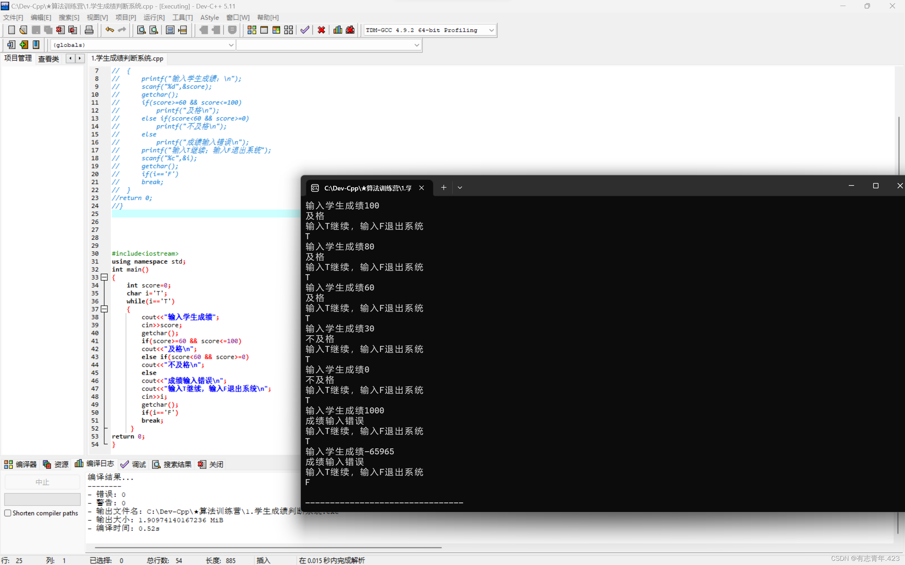Click the blue bookmark icon in second toolbar

36,45
